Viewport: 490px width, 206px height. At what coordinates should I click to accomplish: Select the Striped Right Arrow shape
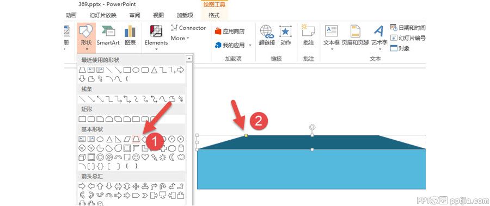click(118, 195)
